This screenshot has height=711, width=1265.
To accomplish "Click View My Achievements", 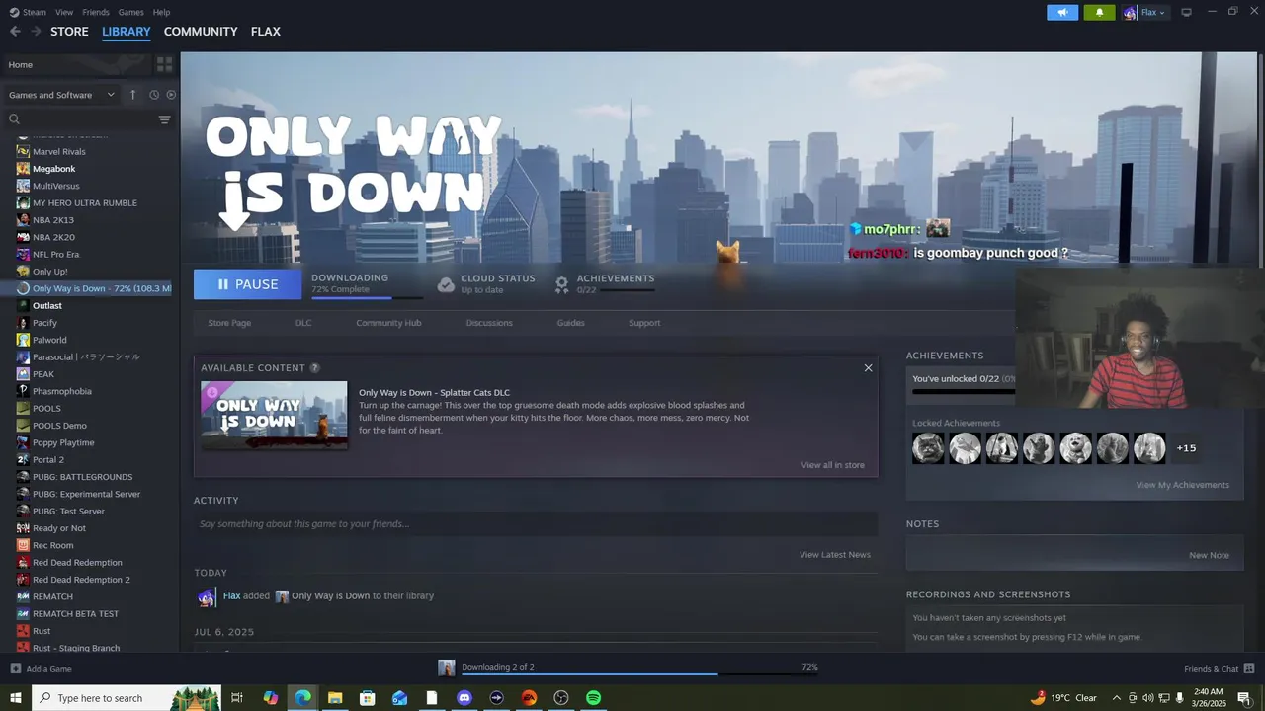I will pos(1182,485).
